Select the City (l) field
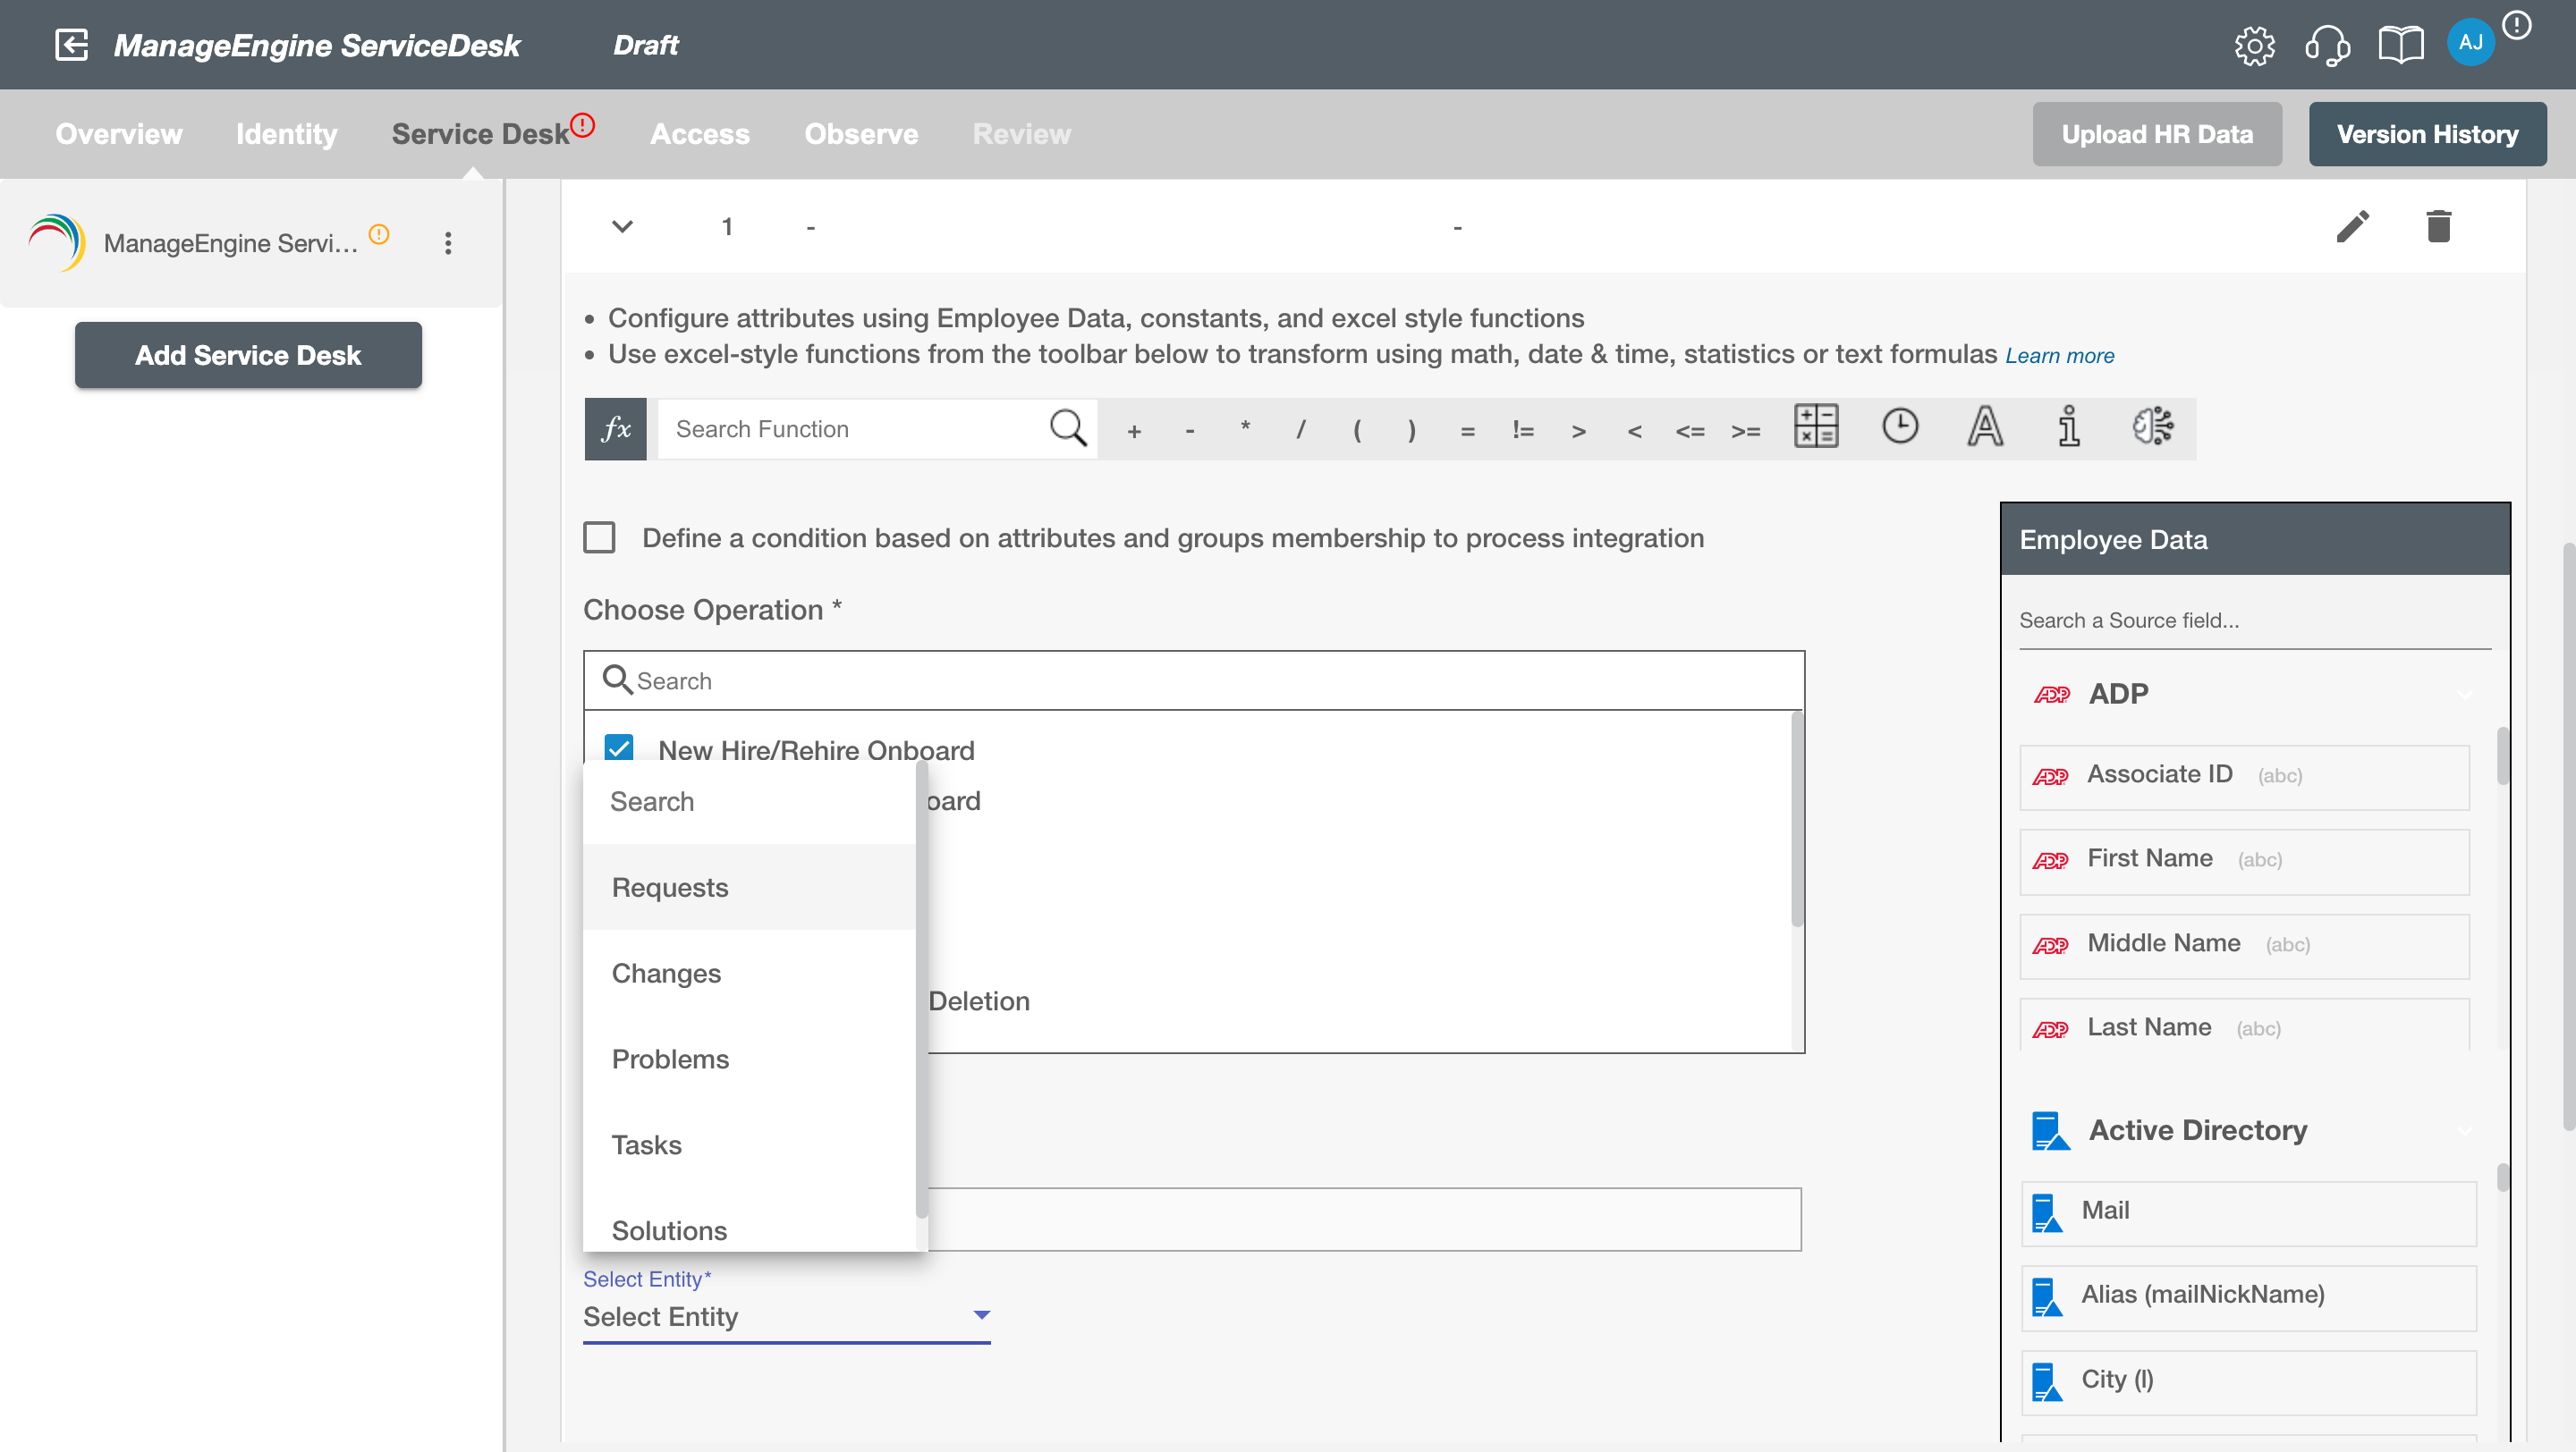The width and height of the screenshot is (2576, 1452). tap(2249, 1381)
